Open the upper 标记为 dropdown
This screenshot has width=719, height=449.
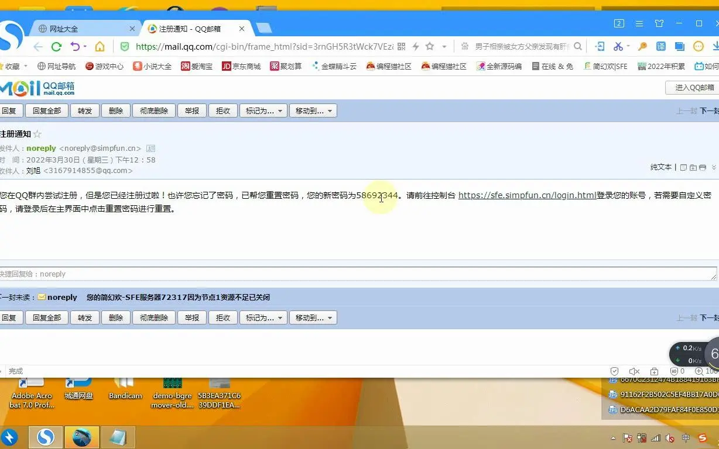pyautogui.click(x=263, y=110)
